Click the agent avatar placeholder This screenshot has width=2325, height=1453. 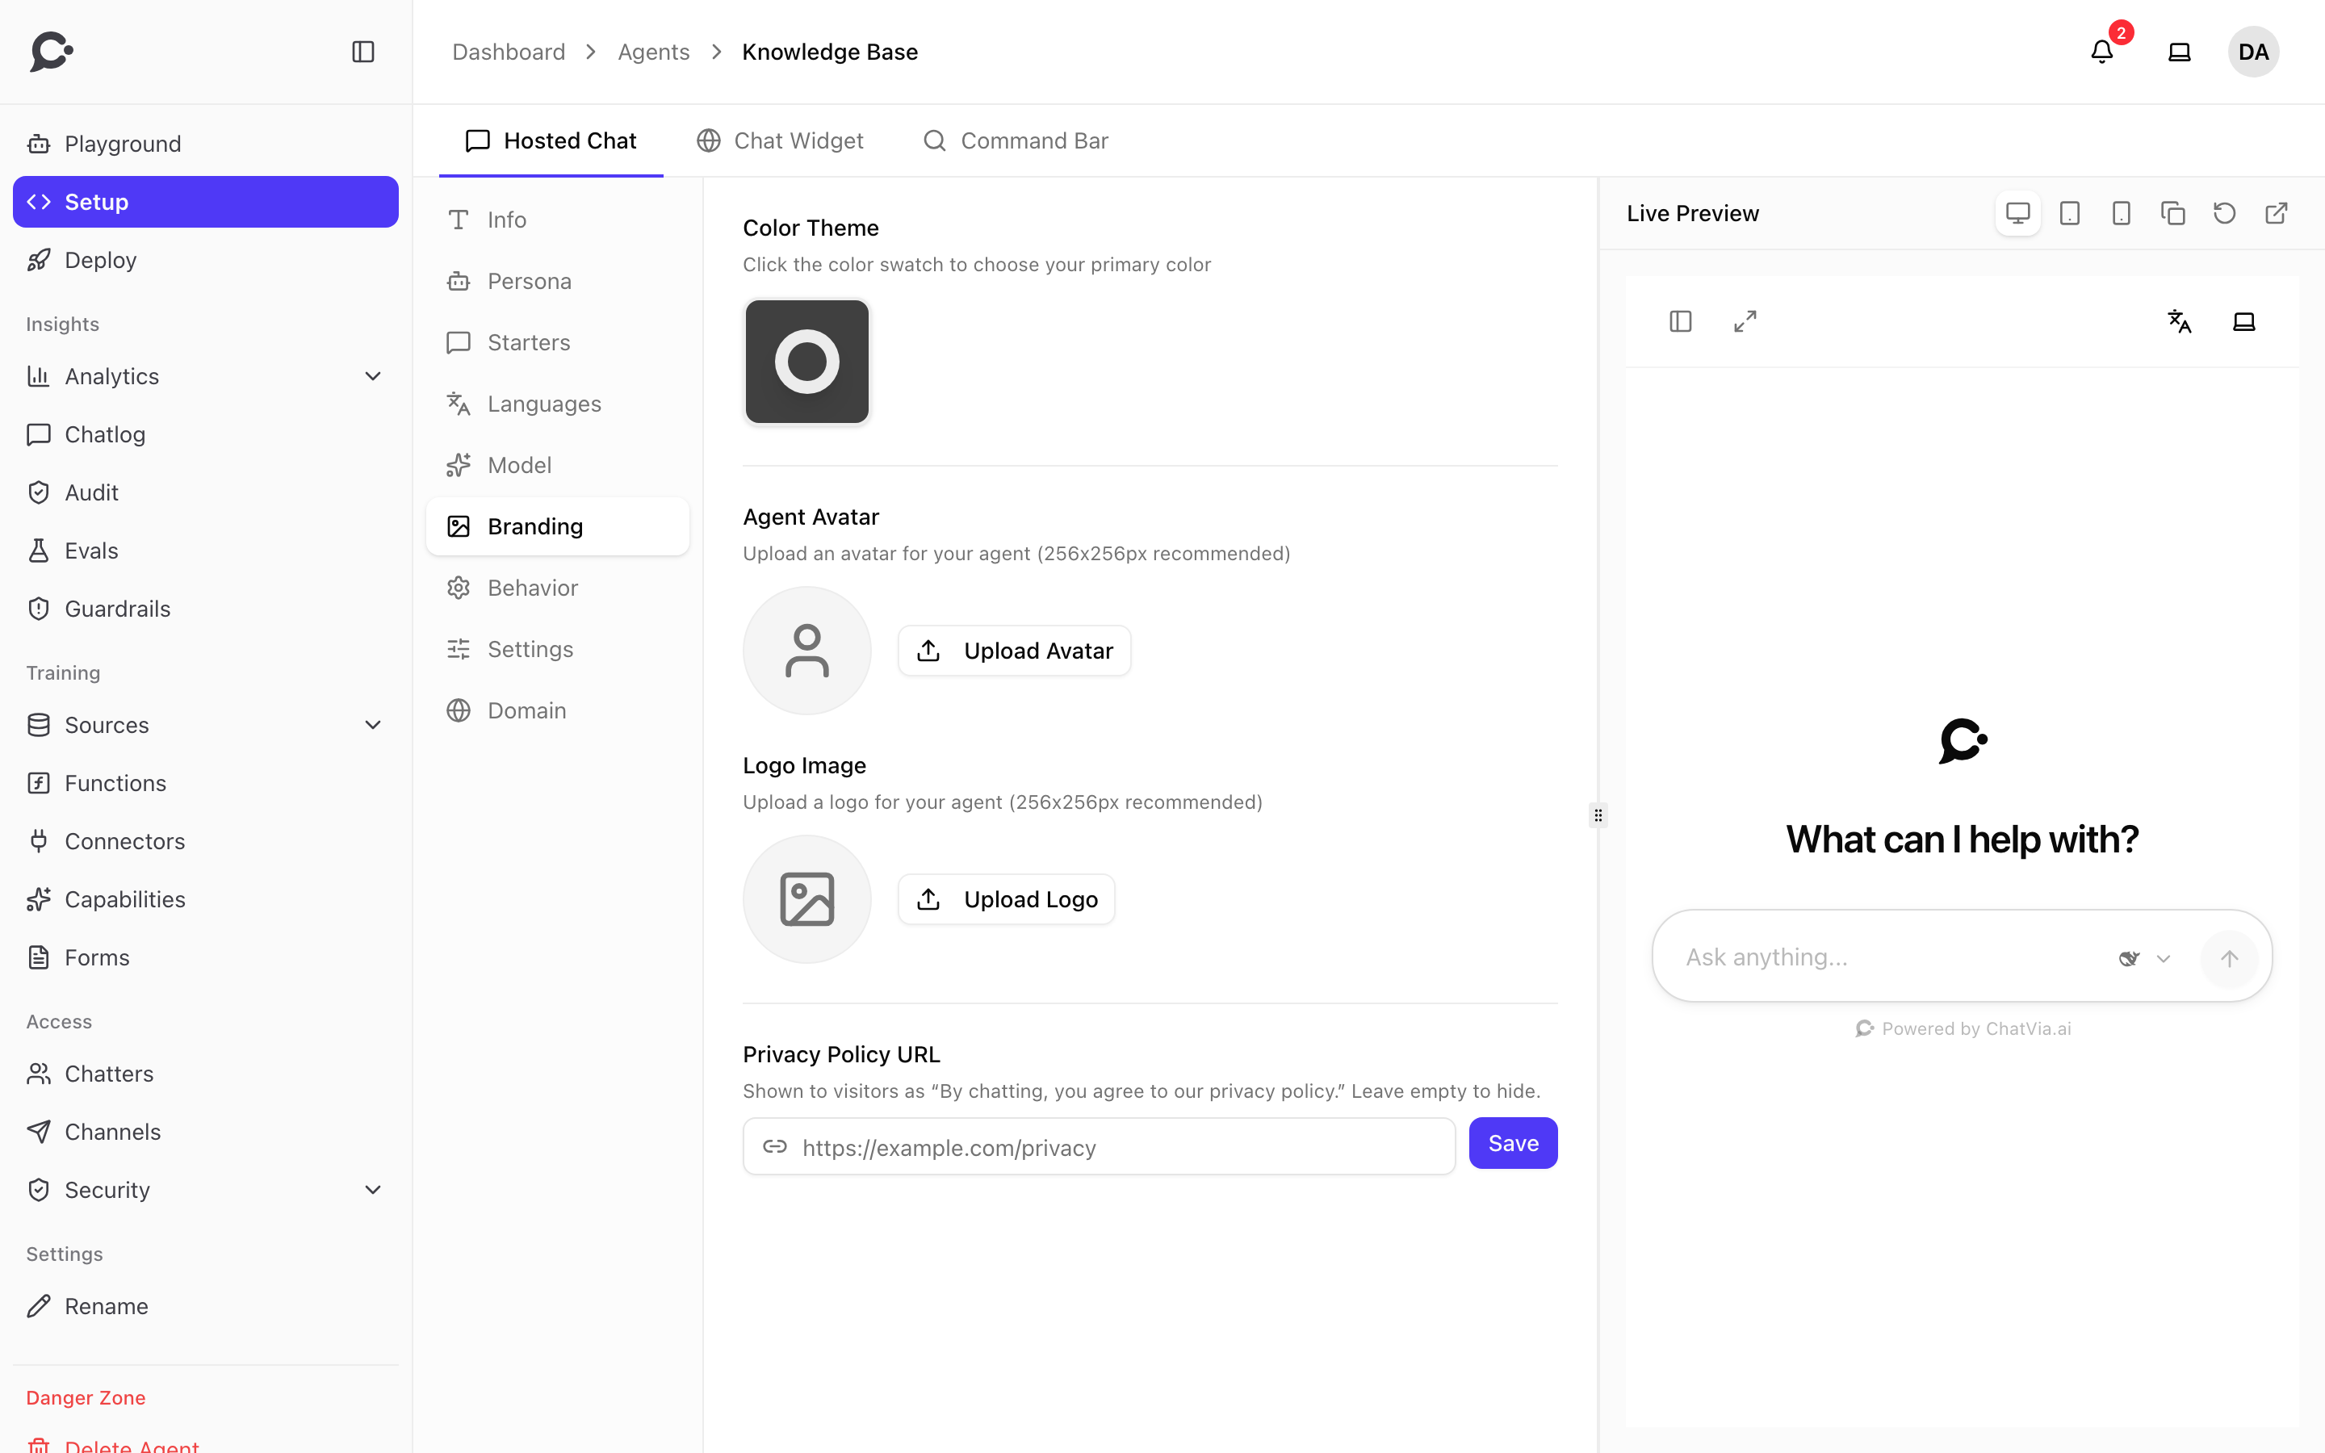pyautogui.click(x=807, y=651)
